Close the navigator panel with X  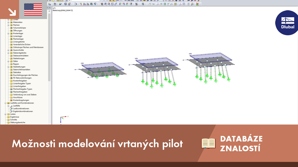tap(50, 8)
